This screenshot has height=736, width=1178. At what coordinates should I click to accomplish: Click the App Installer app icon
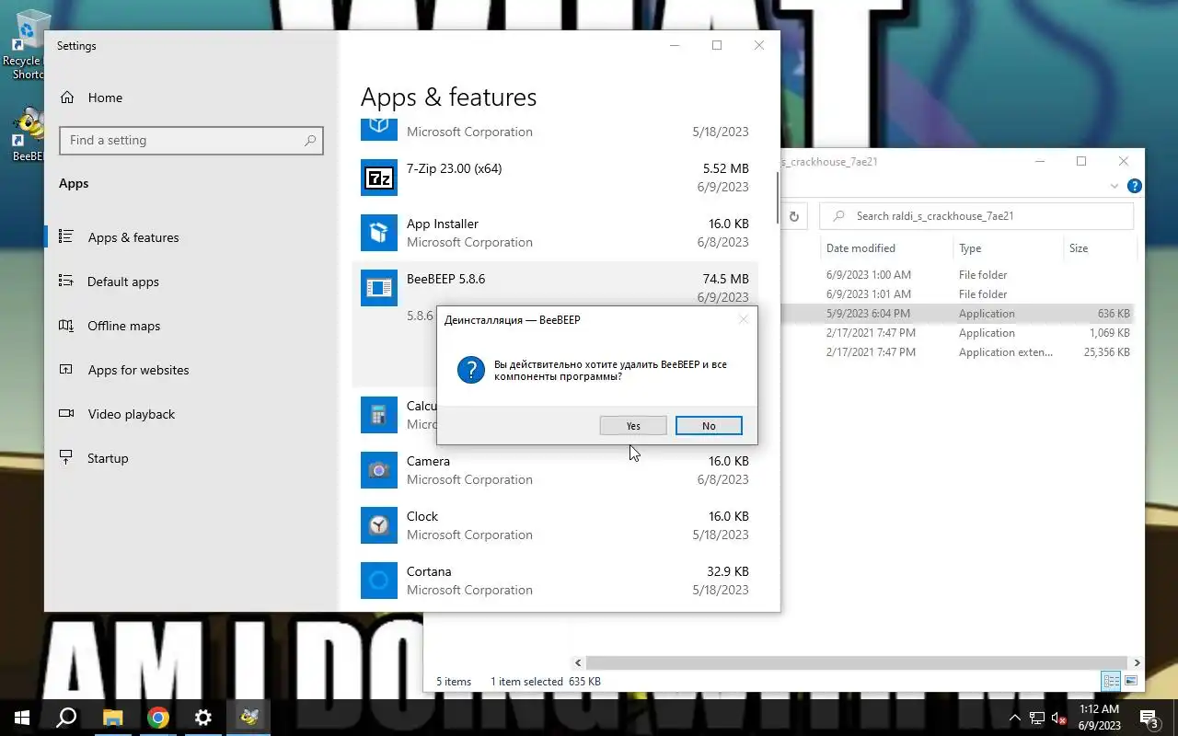pyautogui.click(x=379, y=233)
